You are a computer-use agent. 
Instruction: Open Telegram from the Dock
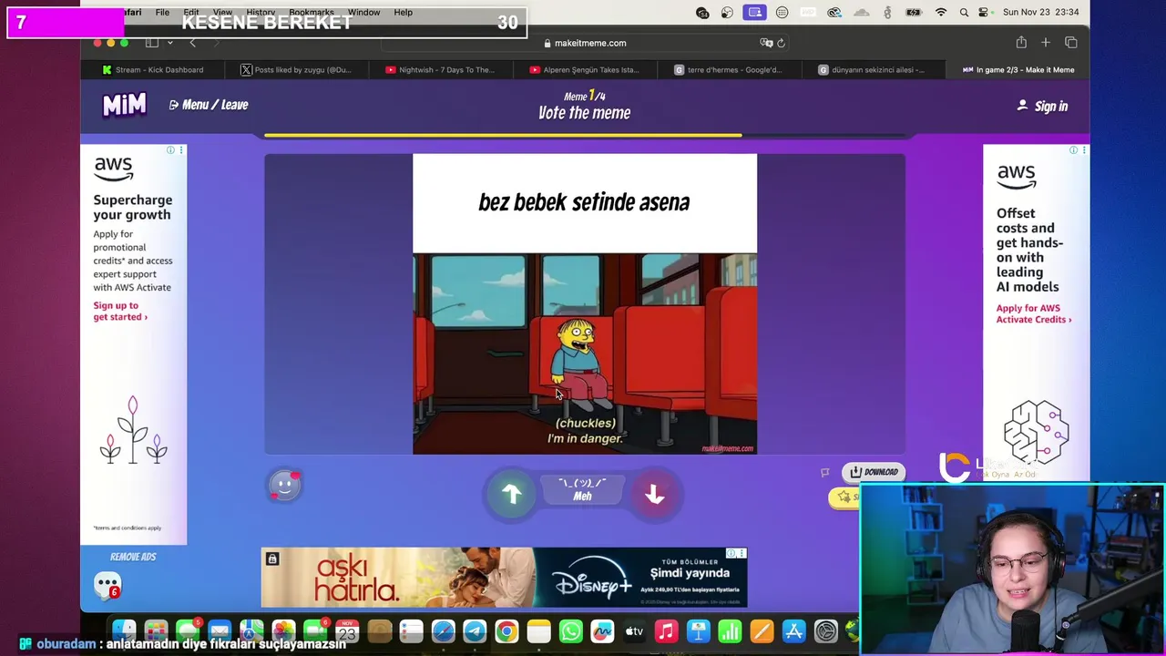[x=475, y=631]
